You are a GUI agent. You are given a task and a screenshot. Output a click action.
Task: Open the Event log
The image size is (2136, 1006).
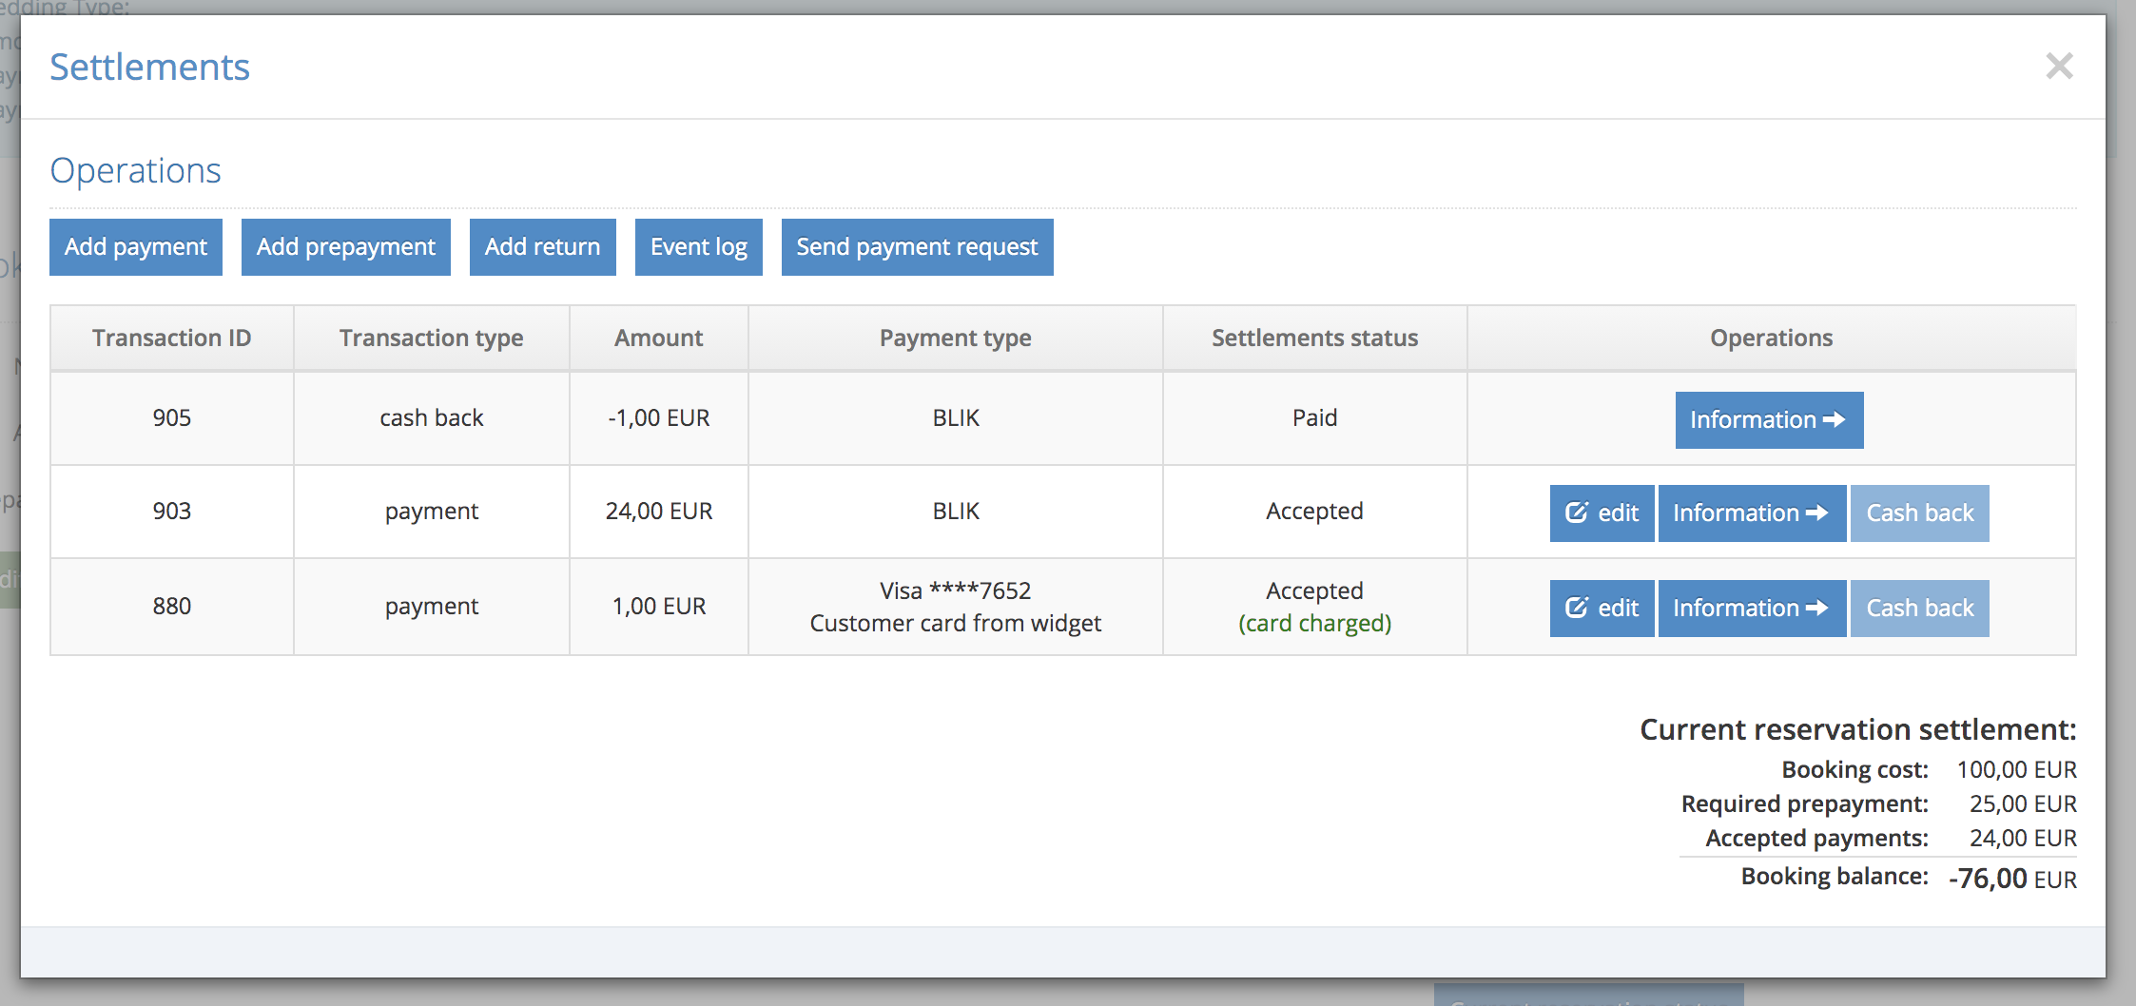tap(698, 247)
